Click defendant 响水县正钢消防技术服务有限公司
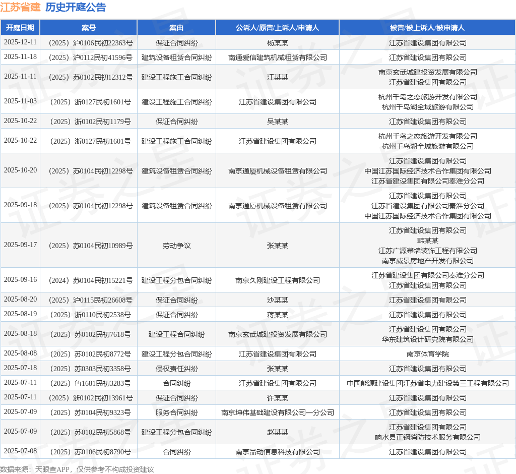Image resolution: width=516 pixels, height=474 pixels. [x=427, y=437]
